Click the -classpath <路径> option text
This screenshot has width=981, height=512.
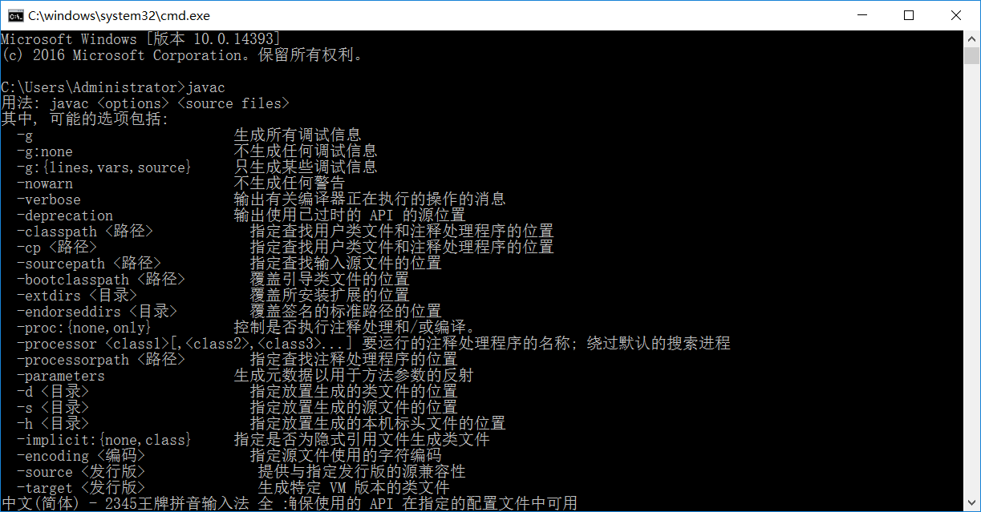[x=85, y=232]
